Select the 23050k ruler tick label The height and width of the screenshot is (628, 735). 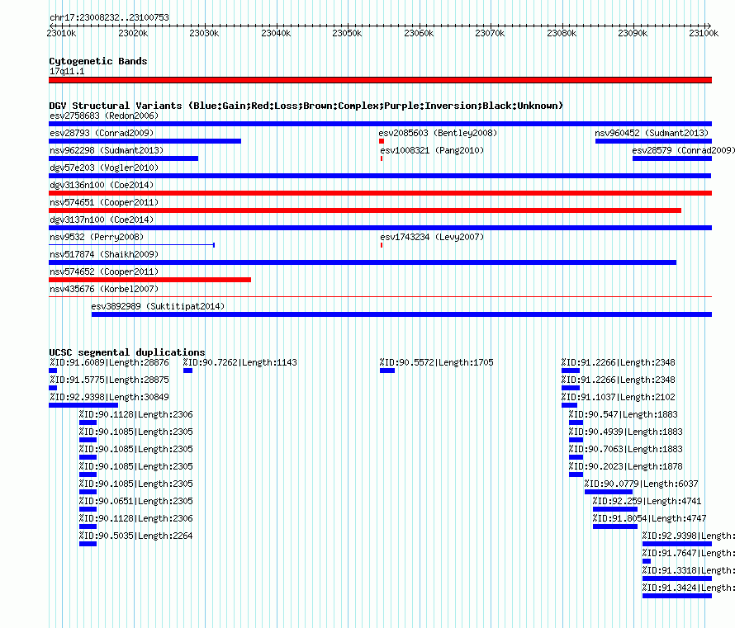pyautogui.click(x=347, y=33)
